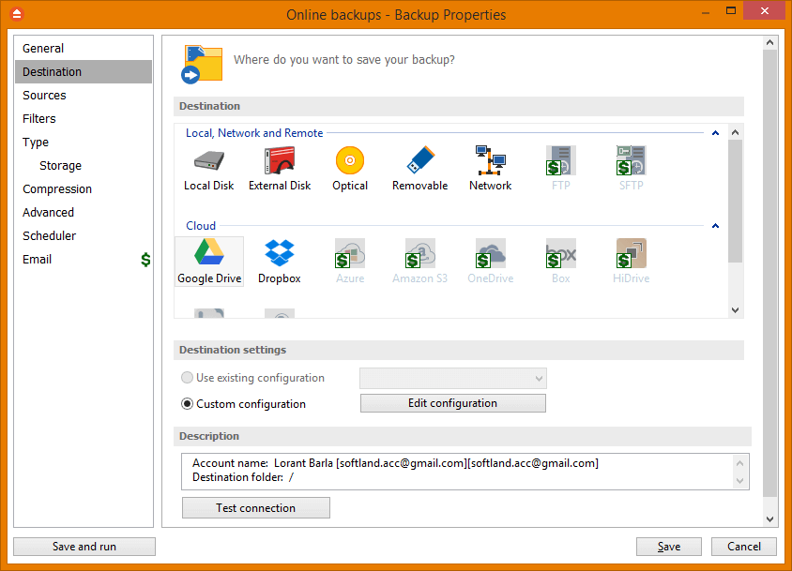Go to the Scheduler section
Image resolution: width=792 pixels, height=571 pixels.
point(50,236)
